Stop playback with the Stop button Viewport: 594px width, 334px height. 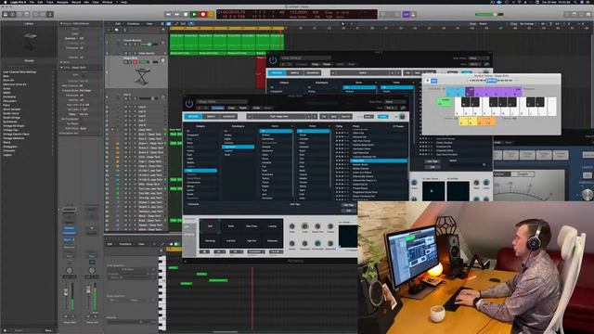click(186, 15)
